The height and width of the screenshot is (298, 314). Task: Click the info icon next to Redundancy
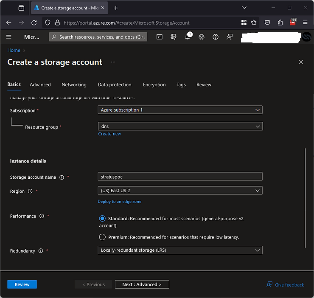[41, 251]
